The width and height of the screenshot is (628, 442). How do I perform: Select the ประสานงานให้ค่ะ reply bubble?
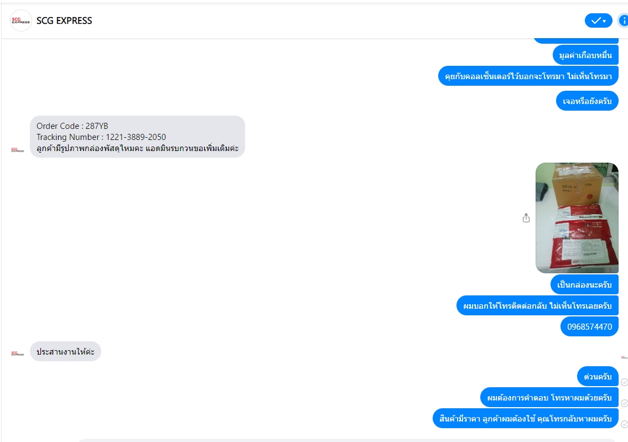click(x=66, y=351)
